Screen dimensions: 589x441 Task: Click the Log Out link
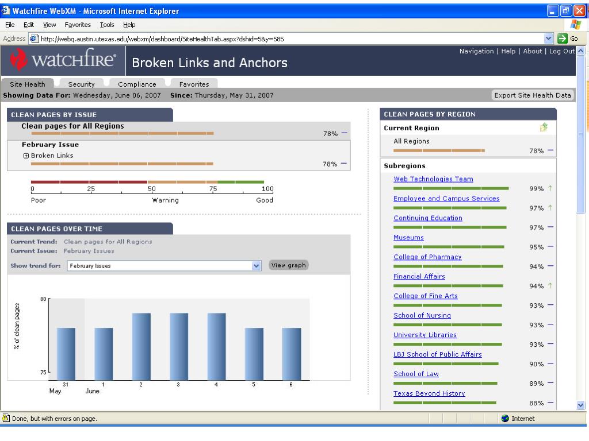(561, 51)
